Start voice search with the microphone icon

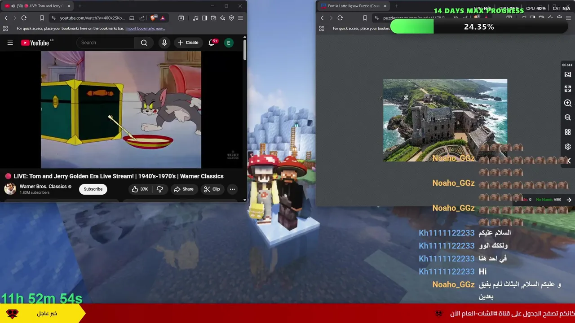(164, 43)
